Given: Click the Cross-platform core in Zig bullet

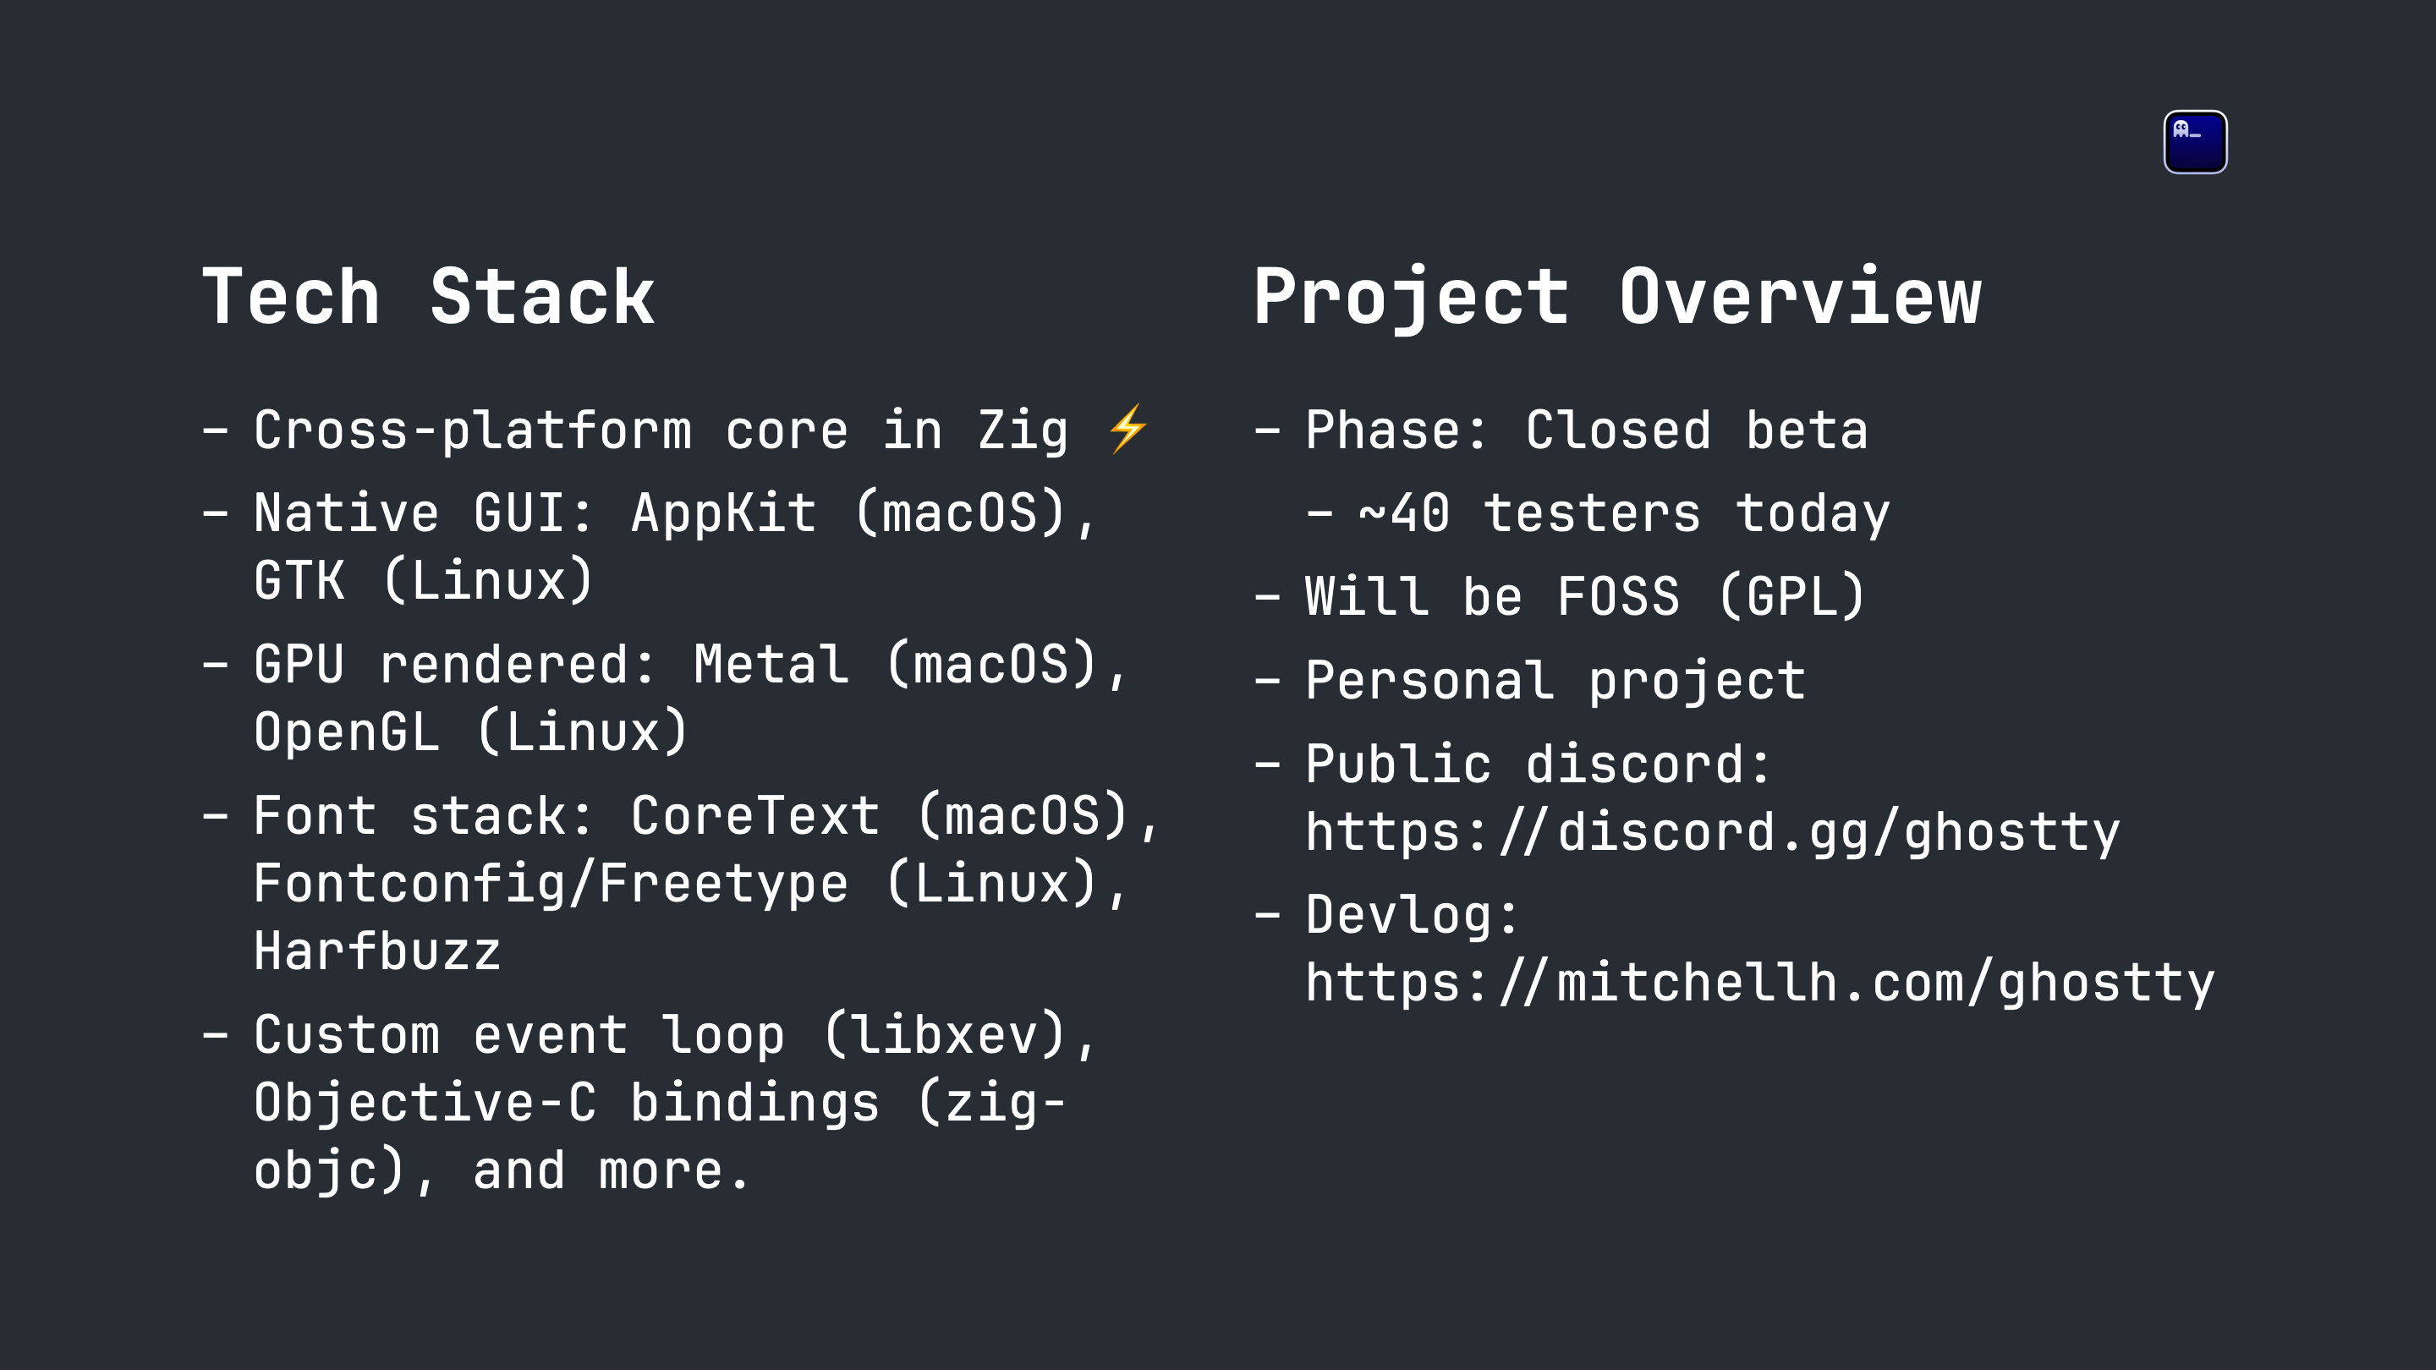Looking at the screenshot, I should tap(676, 430).
